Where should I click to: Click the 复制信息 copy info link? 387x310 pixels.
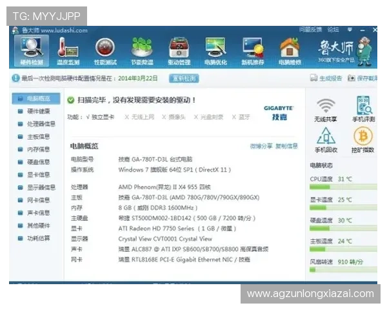tap(286, 146)
